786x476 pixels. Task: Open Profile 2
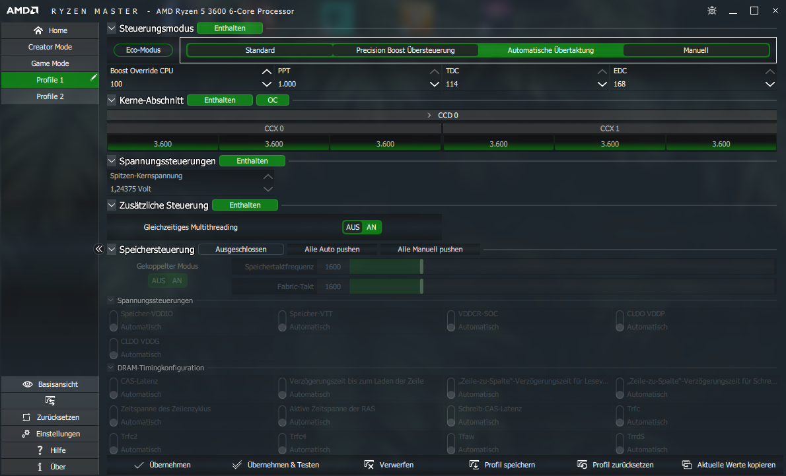click(x=50, y=96)
